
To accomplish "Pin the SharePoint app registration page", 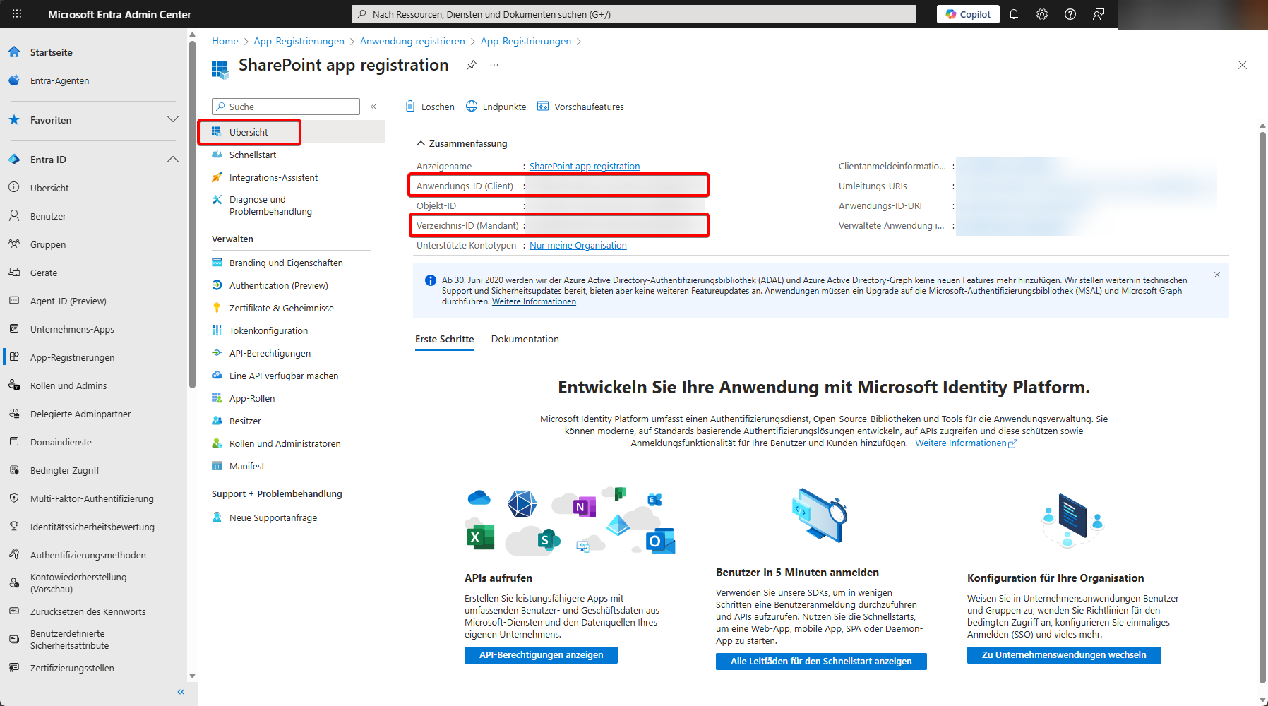I will point(472,65).
